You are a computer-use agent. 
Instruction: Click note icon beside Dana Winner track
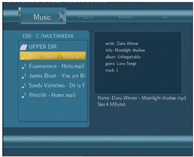click(x=24, y=56)
